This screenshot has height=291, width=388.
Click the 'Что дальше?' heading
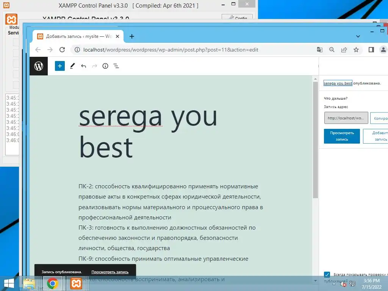click(x=336, y=98)
